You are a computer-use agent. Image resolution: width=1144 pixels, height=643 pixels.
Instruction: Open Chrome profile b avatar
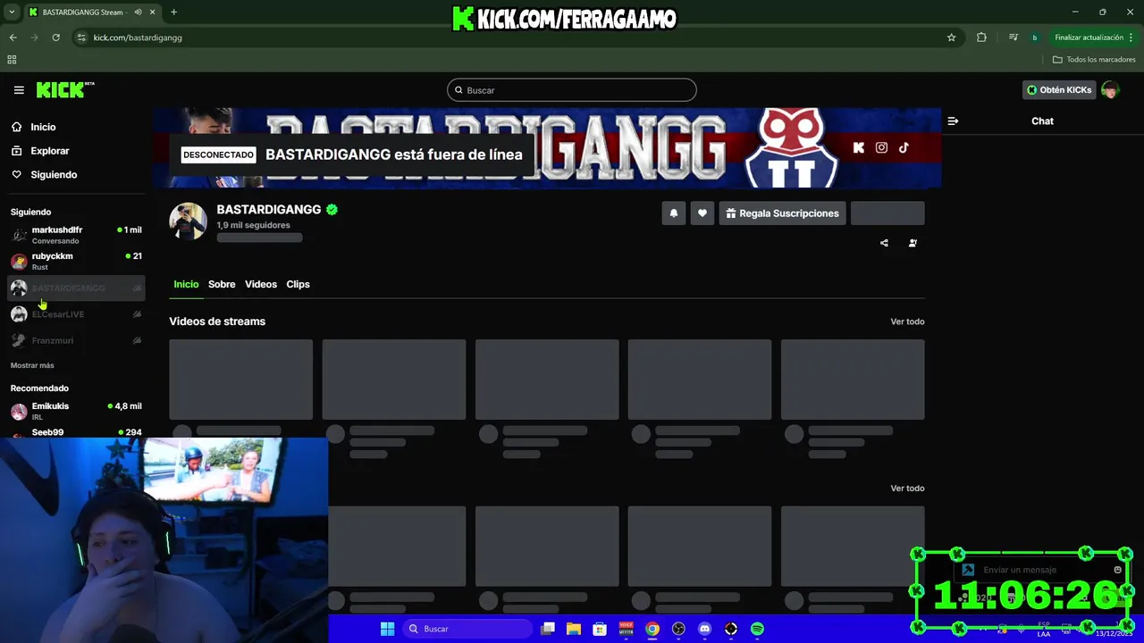tap(1034, 38)
